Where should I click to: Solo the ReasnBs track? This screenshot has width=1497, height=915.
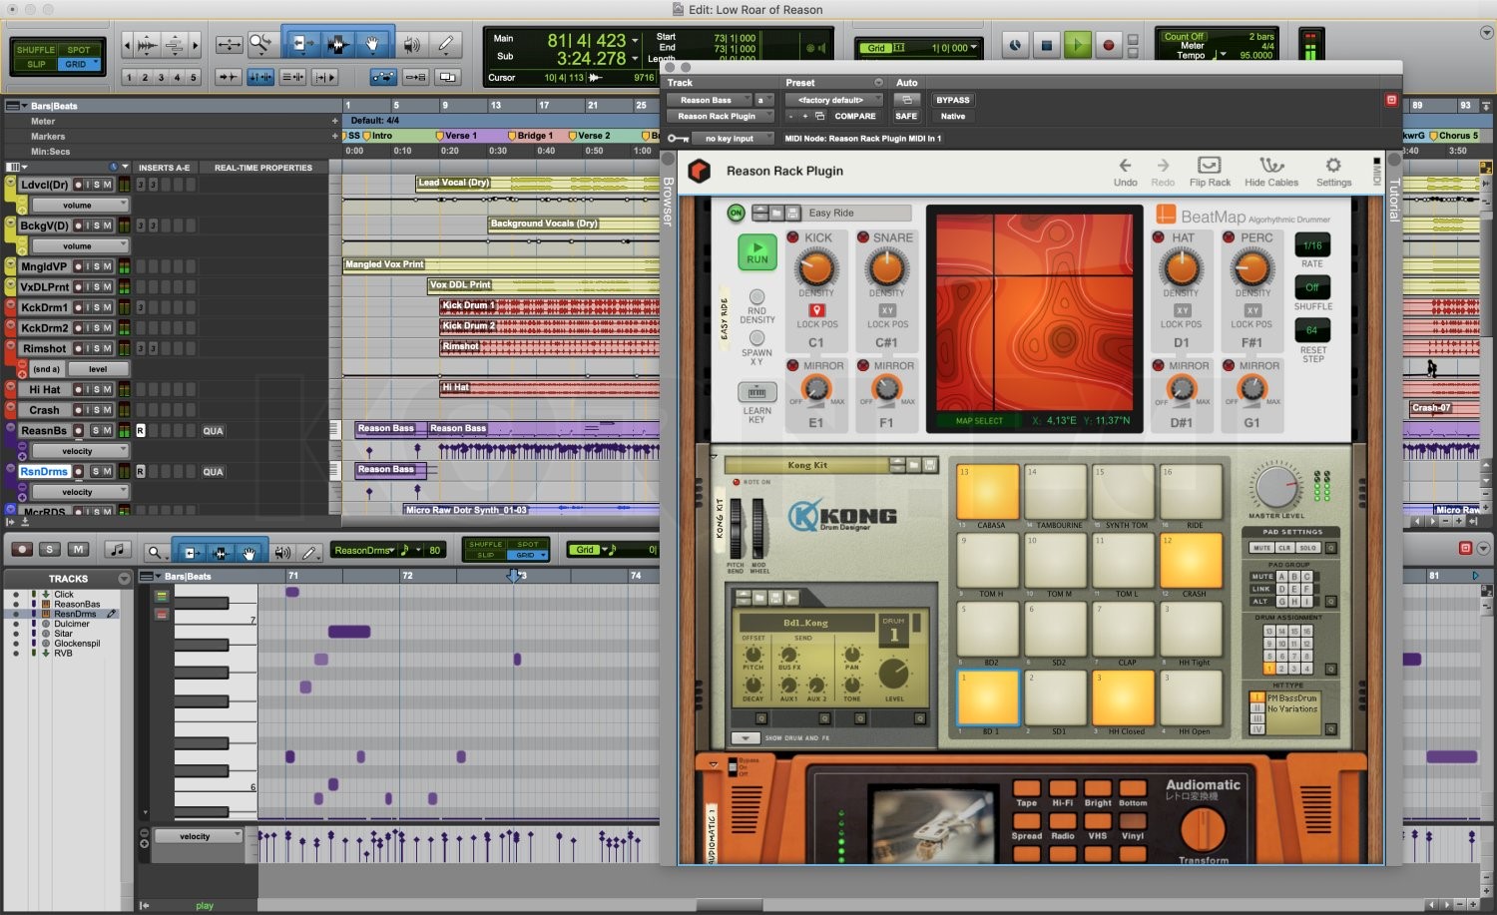pyautogui.click(x=98, y=431)
